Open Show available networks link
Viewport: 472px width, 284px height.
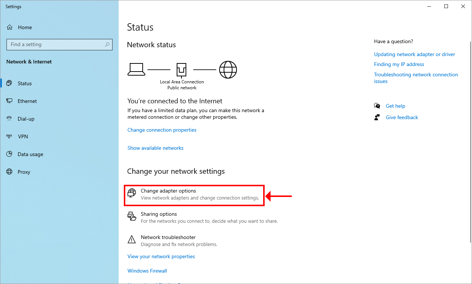[155, 148]
